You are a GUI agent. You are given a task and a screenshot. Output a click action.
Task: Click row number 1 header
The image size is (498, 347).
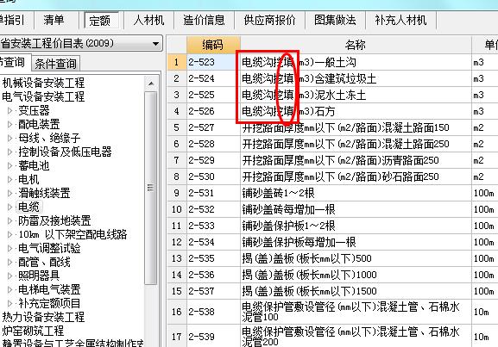(x=177, y=62)
